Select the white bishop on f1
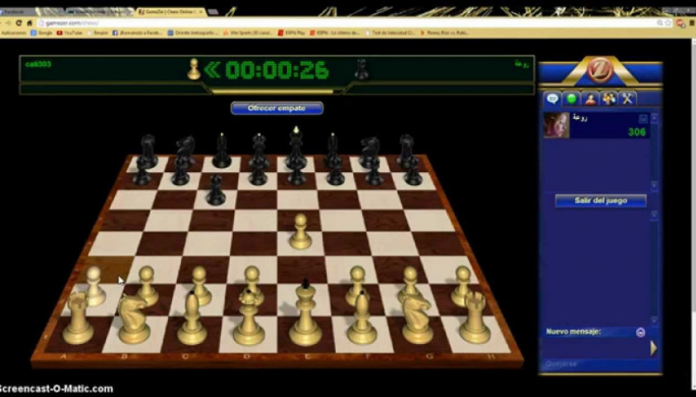Screen dimensions: 696x397 click(x=362, y=318)
